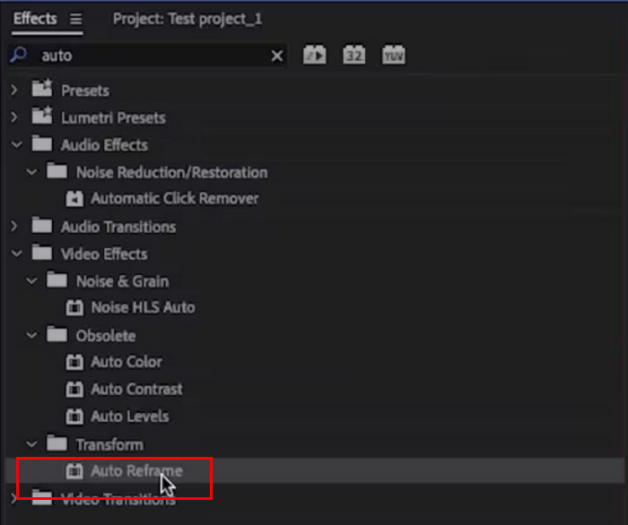This screenshot has width=628, height=525.
Task: Select Automatic Click Remover effect
Action: pos(175,198)
